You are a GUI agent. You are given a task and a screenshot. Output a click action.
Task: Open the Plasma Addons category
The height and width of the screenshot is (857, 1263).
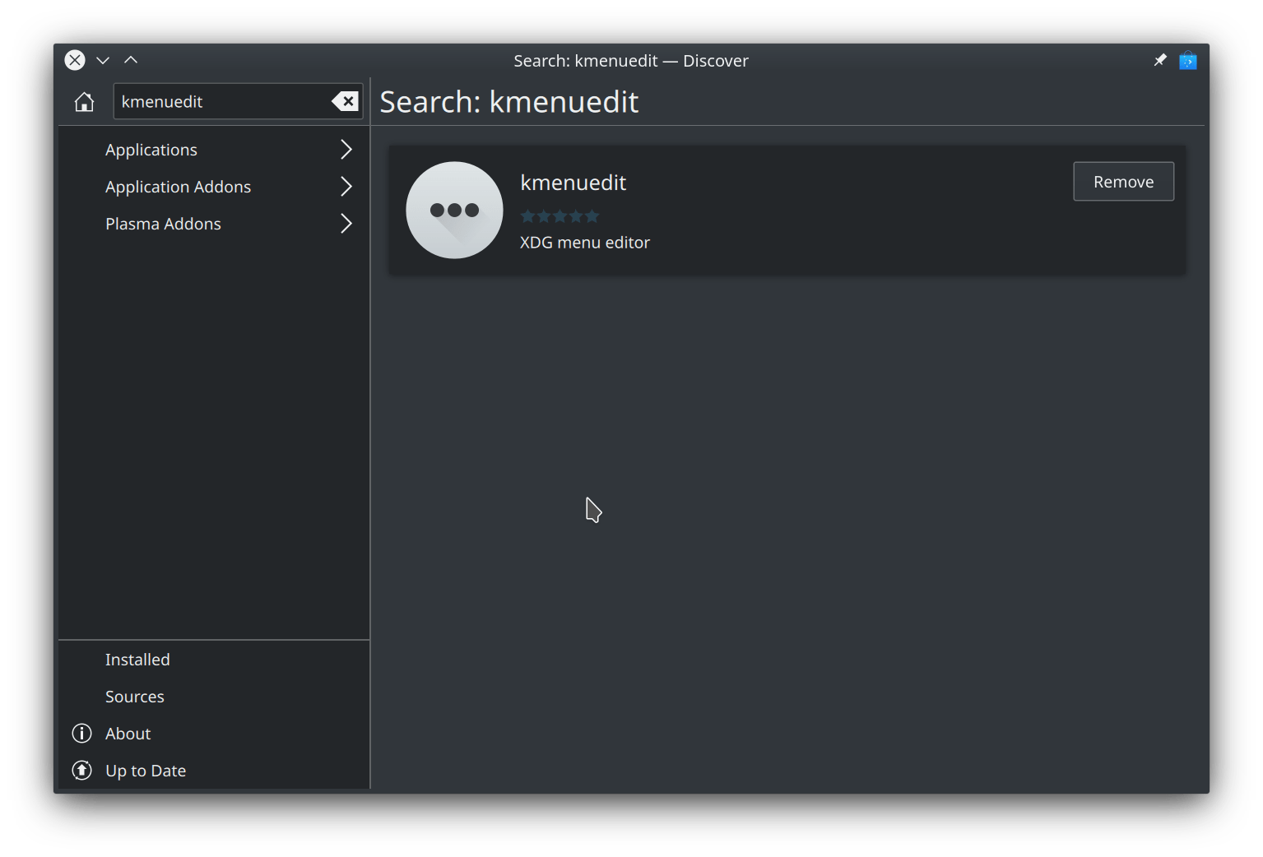coord(214,224)
